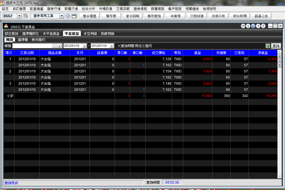Viewport: 285px width, 190px height.
Task: Click the 未實現 toolbar button
Action: pyautogui.click(x=175, y=16)
